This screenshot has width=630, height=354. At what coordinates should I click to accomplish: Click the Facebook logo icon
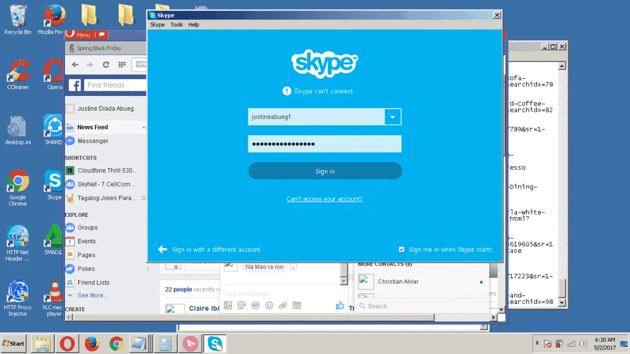click(x=75, y=85)
